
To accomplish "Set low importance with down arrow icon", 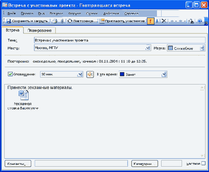I will click(157, 21).
